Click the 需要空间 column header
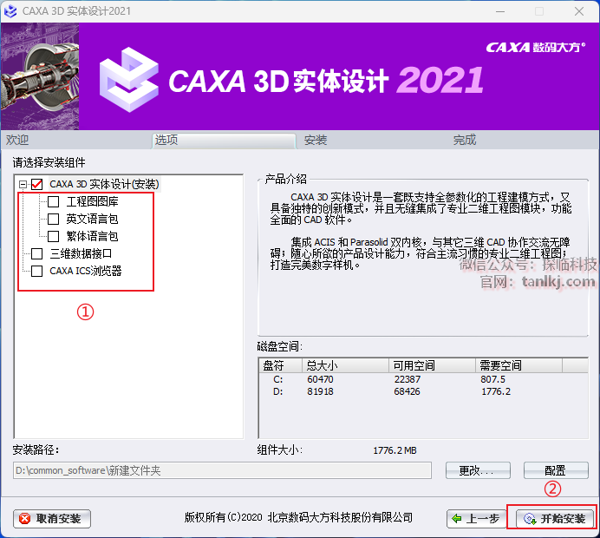 coord(518,365)
